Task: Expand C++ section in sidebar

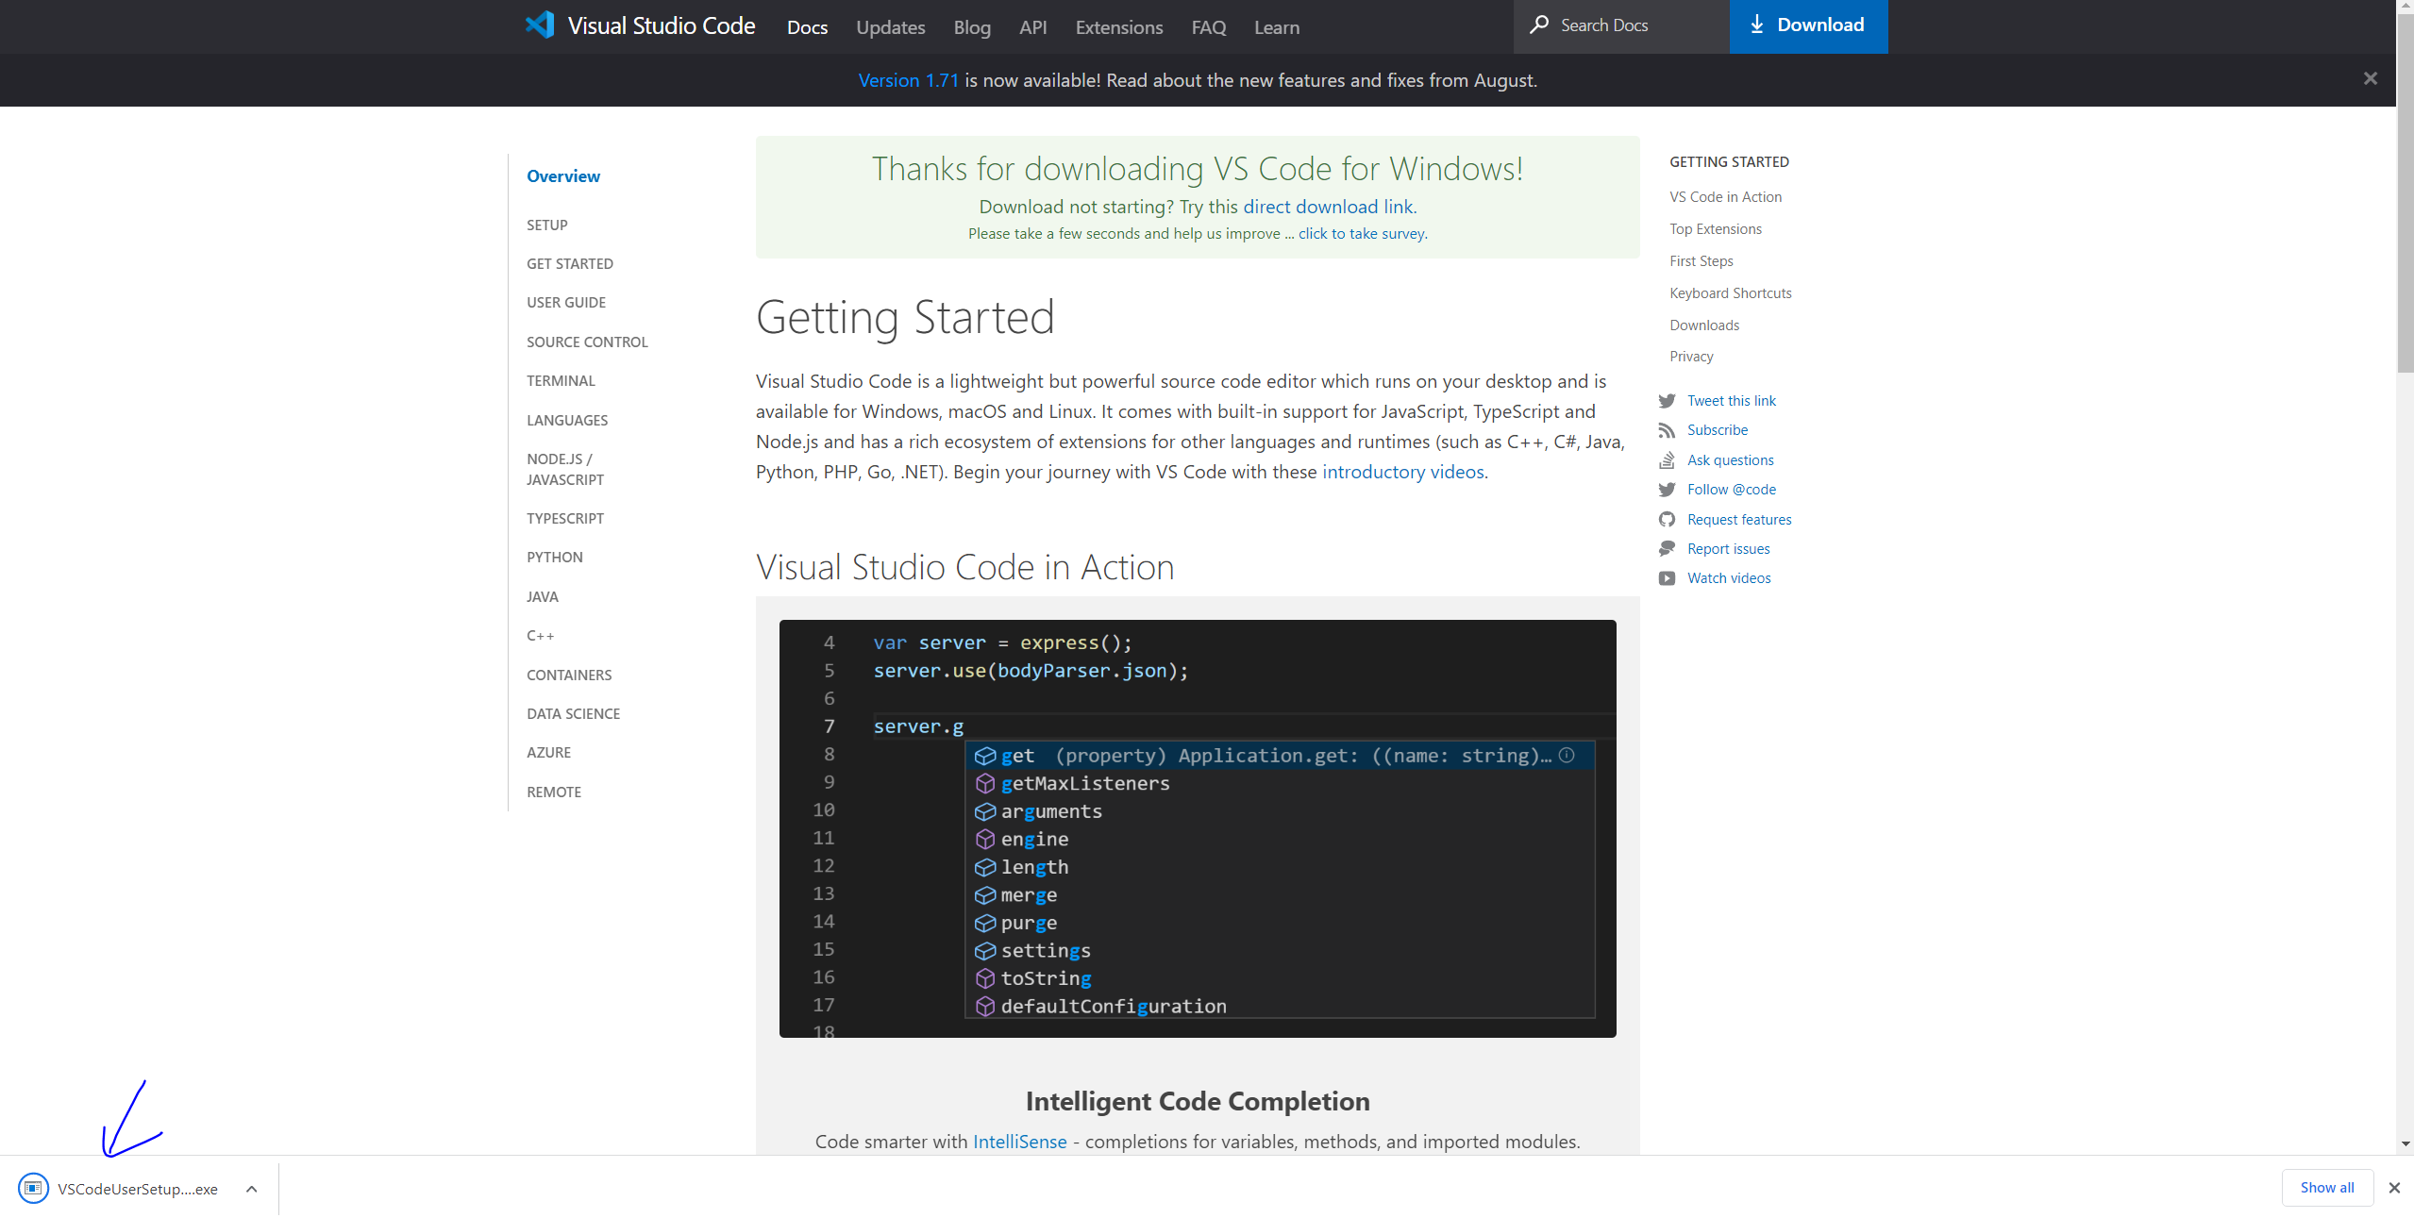Action: (540, 635)
